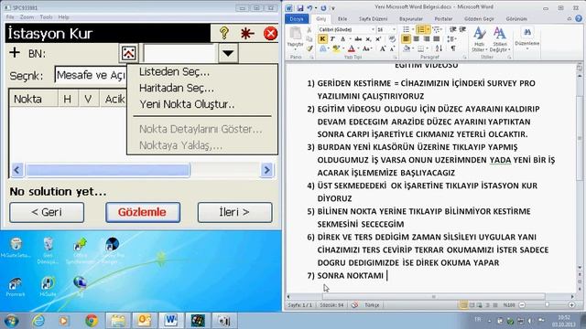586x329 pixels.
Task: Click left arrow of table horizontal scrollbar
Action: point(16,170)
